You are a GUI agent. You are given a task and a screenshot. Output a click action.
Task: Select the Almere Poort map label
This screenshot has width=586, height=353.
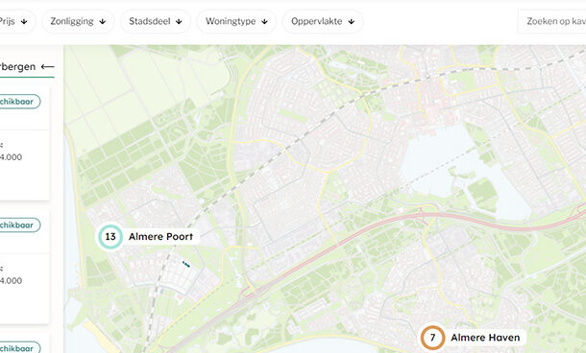tap(160, 237)
